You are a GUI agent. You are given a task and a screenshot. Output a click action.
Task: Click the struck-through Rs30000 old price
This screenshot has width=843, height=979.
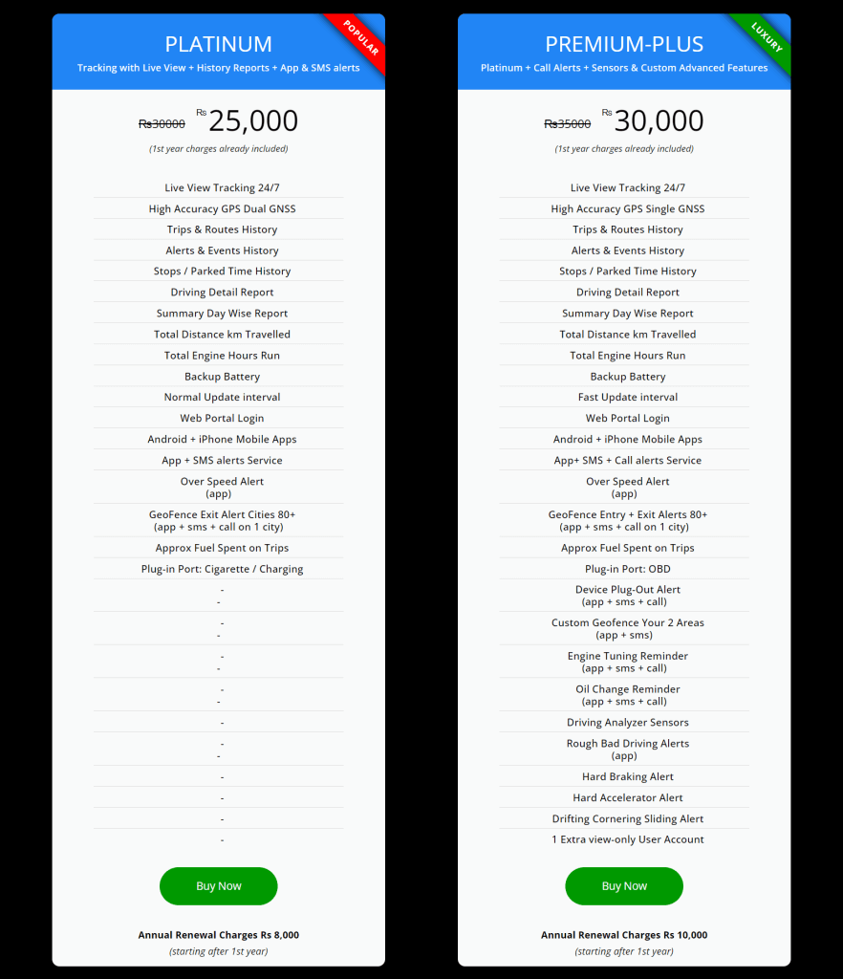162,124
